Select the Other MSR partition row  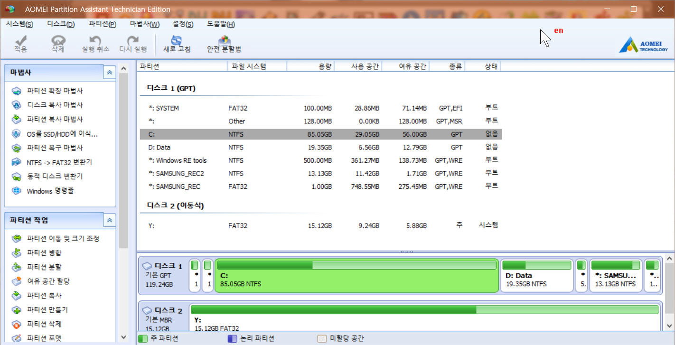pos(320,121)
